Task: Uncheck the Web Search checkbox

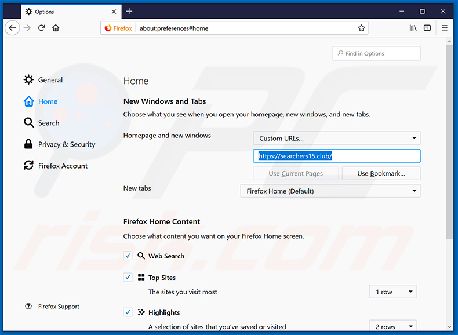Action: click(128, 256)
